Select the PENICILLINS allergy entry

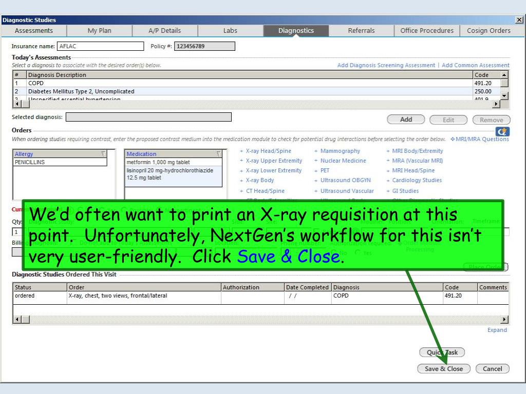point(60,162)
